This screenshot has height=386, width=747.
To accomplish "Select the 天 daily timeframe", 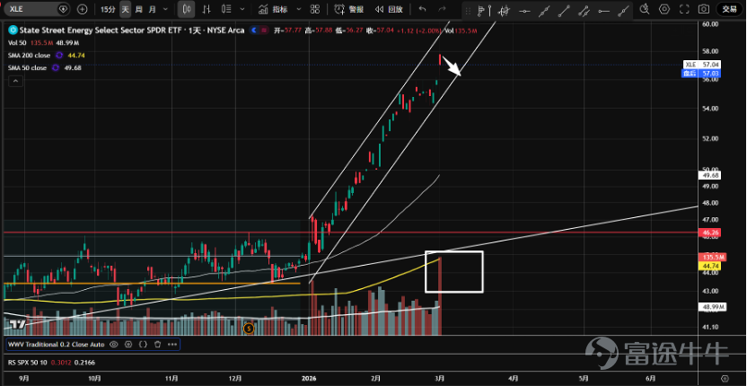I will pyautogui.click(x=125, y=9).
